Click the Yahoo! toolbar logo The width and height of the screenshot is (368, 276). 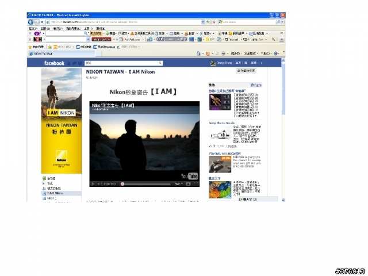(37, 33)
